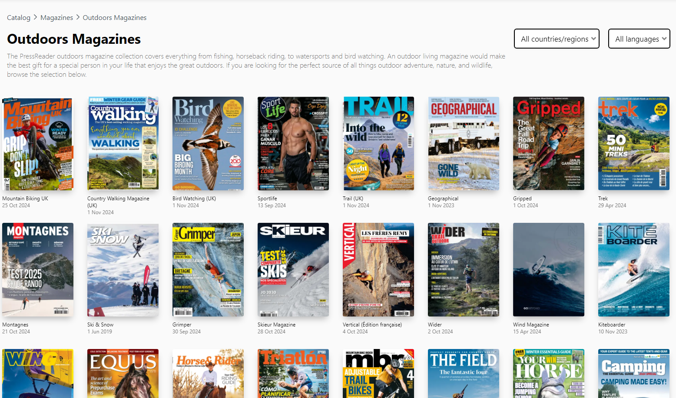This screenshot has width=676, height=398.
Task: Open the Wind Magazine cover
Action: pos(549,270)
